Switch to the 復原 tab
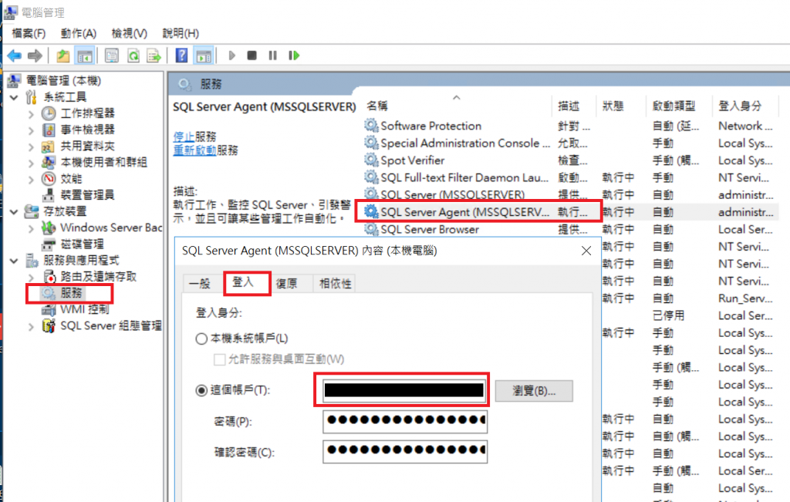Screen dimensions: 790x502 tap(287, 283)
